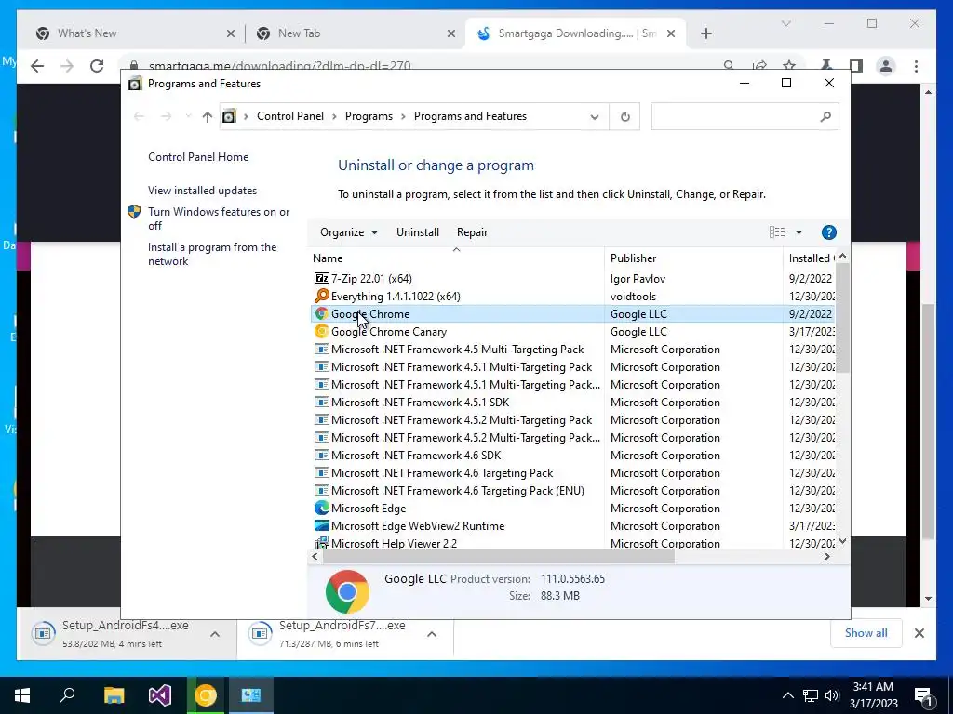Click the Change your view icon
953x714 pixels.
(x=777, y=231)
